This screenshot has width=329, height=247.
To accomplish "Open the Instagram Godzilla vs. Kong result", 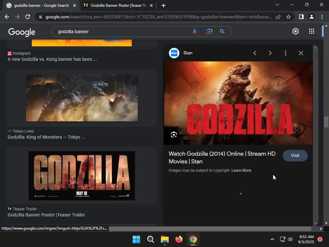I will 52,59.
